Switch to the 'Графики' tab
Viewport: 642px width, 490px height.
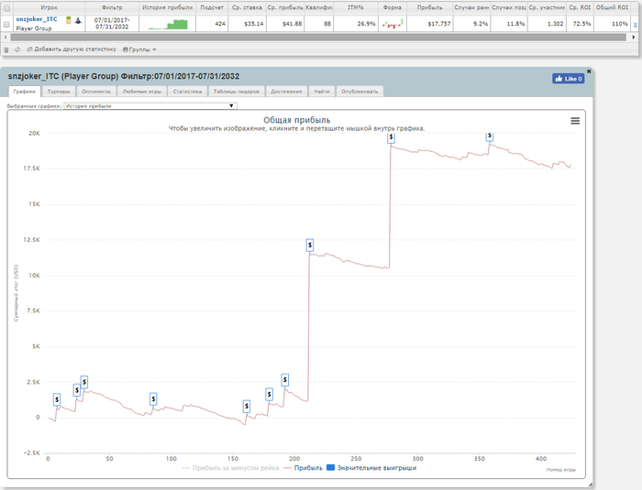(25, 92)
